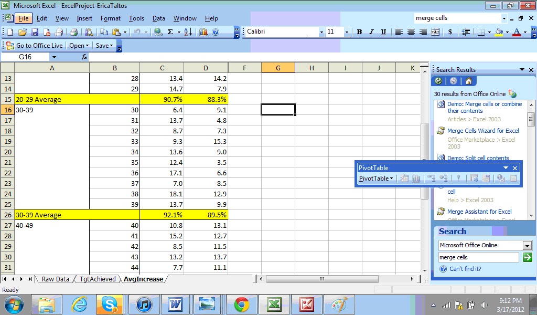Viewport: 537px width, 315px height.
Task: Align text left in toolbar
Action: coord(399,32)
